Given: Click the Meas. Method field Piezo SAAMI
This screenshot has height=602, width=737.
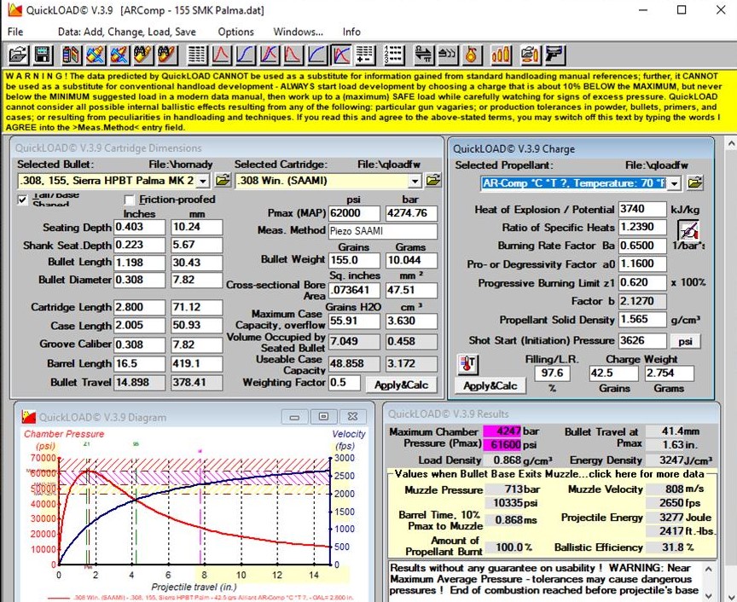Looking at the screenshot, I should (383, 231).
